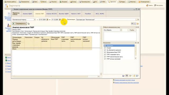Screen dimensions: 169x95
Task: Open Предприятие top tab
Action: click(x=24, y=2)
